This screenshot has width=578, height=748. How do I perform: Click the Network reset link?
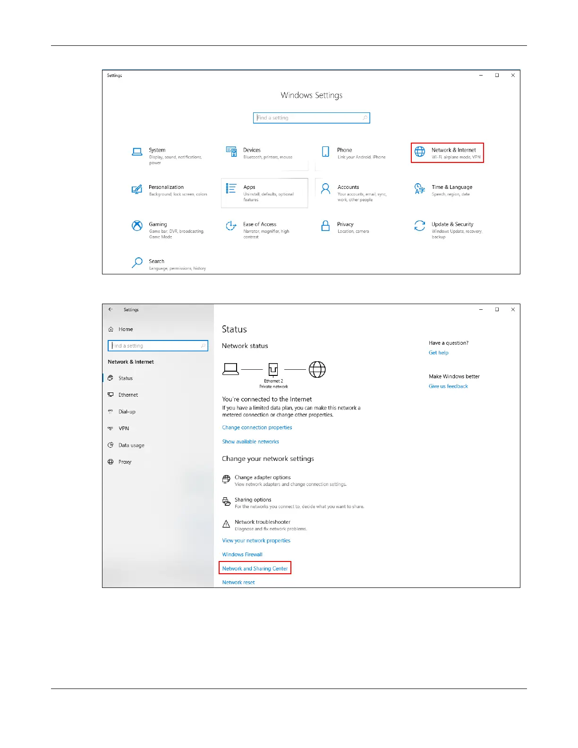tap(238, 582)
